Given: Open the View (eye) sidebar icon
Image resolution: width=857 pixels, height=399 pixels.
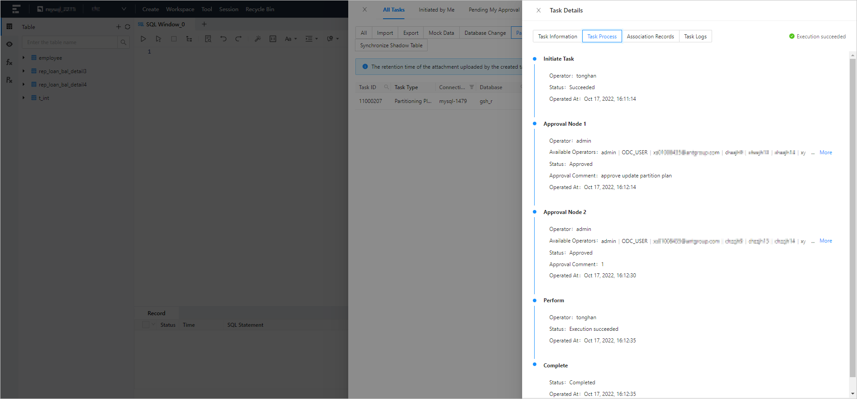Looking at the screenshot, I should [9, 44].
